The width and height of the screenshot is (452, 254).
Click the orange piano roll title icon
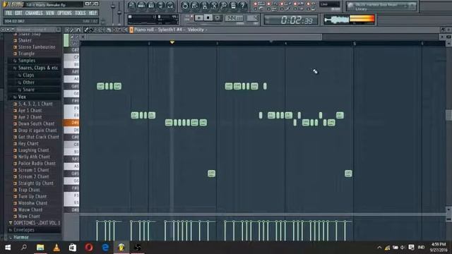coord(131,30)
